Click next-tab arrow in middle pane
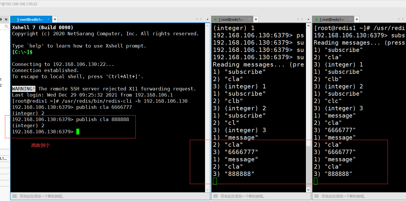 pyautogui.click(x=302, y=19)
